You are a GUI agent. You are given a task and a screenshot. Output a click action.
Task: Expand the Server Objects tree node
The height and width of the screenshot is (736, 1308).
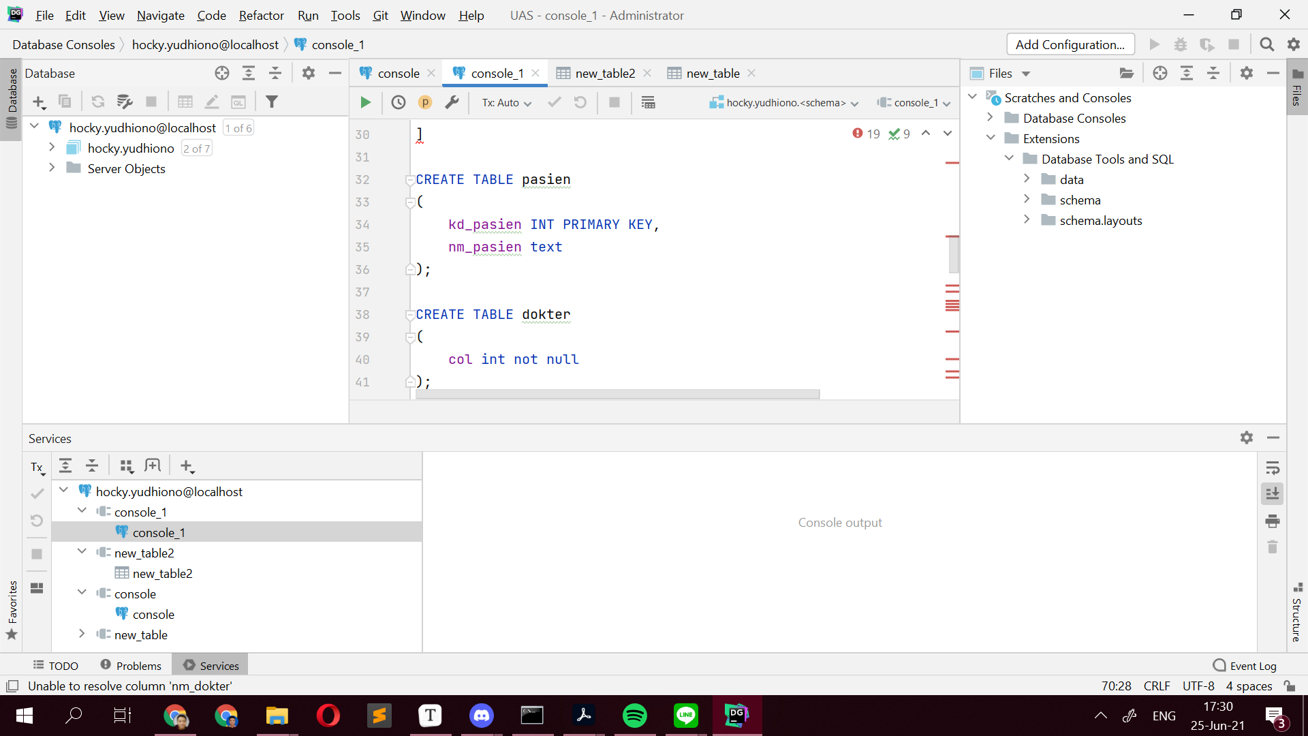coord(52,168)
